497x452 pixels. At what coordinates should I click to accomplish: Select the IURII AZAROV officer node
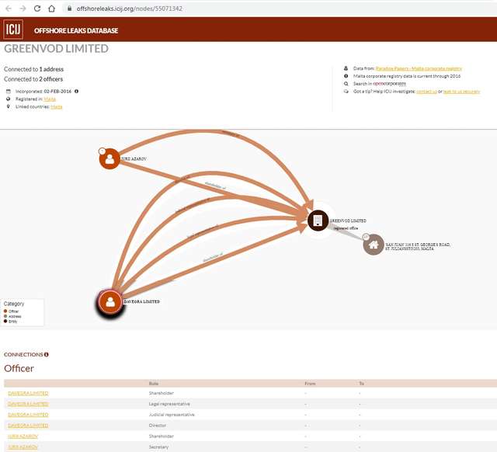pos(109,158)
